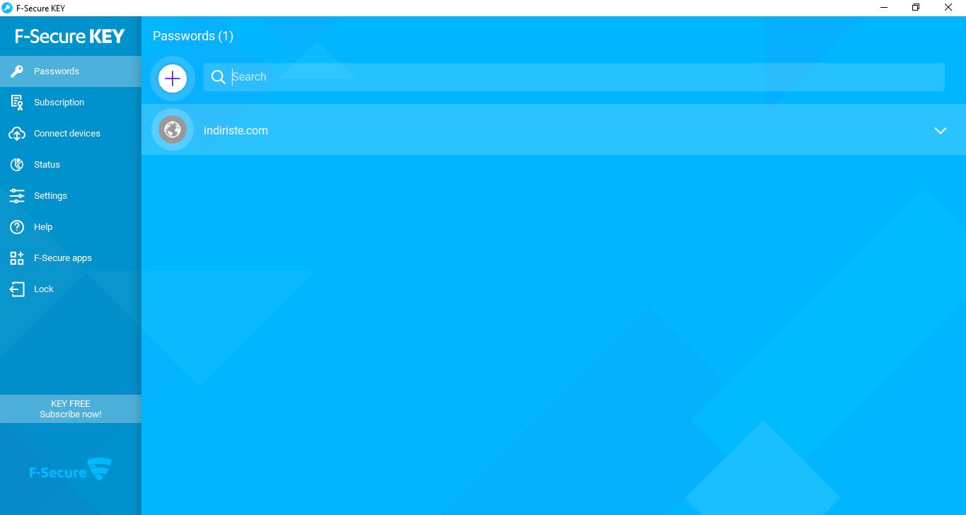Add a new password with plus button
The image size is (966, 515).
[x=173, y=78]
